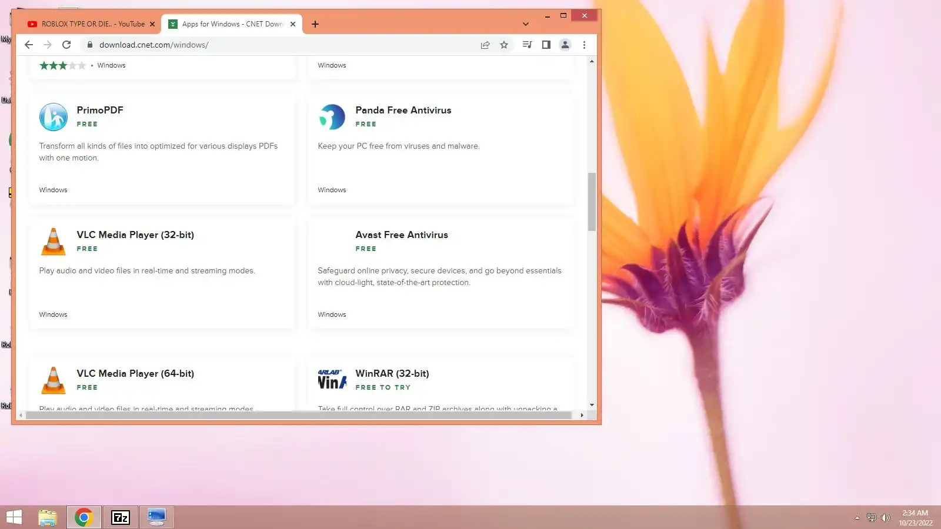Screen dimensions: 941x529
Task: Click Panda 'Keep your PC free' description
Action: (399, 146)
